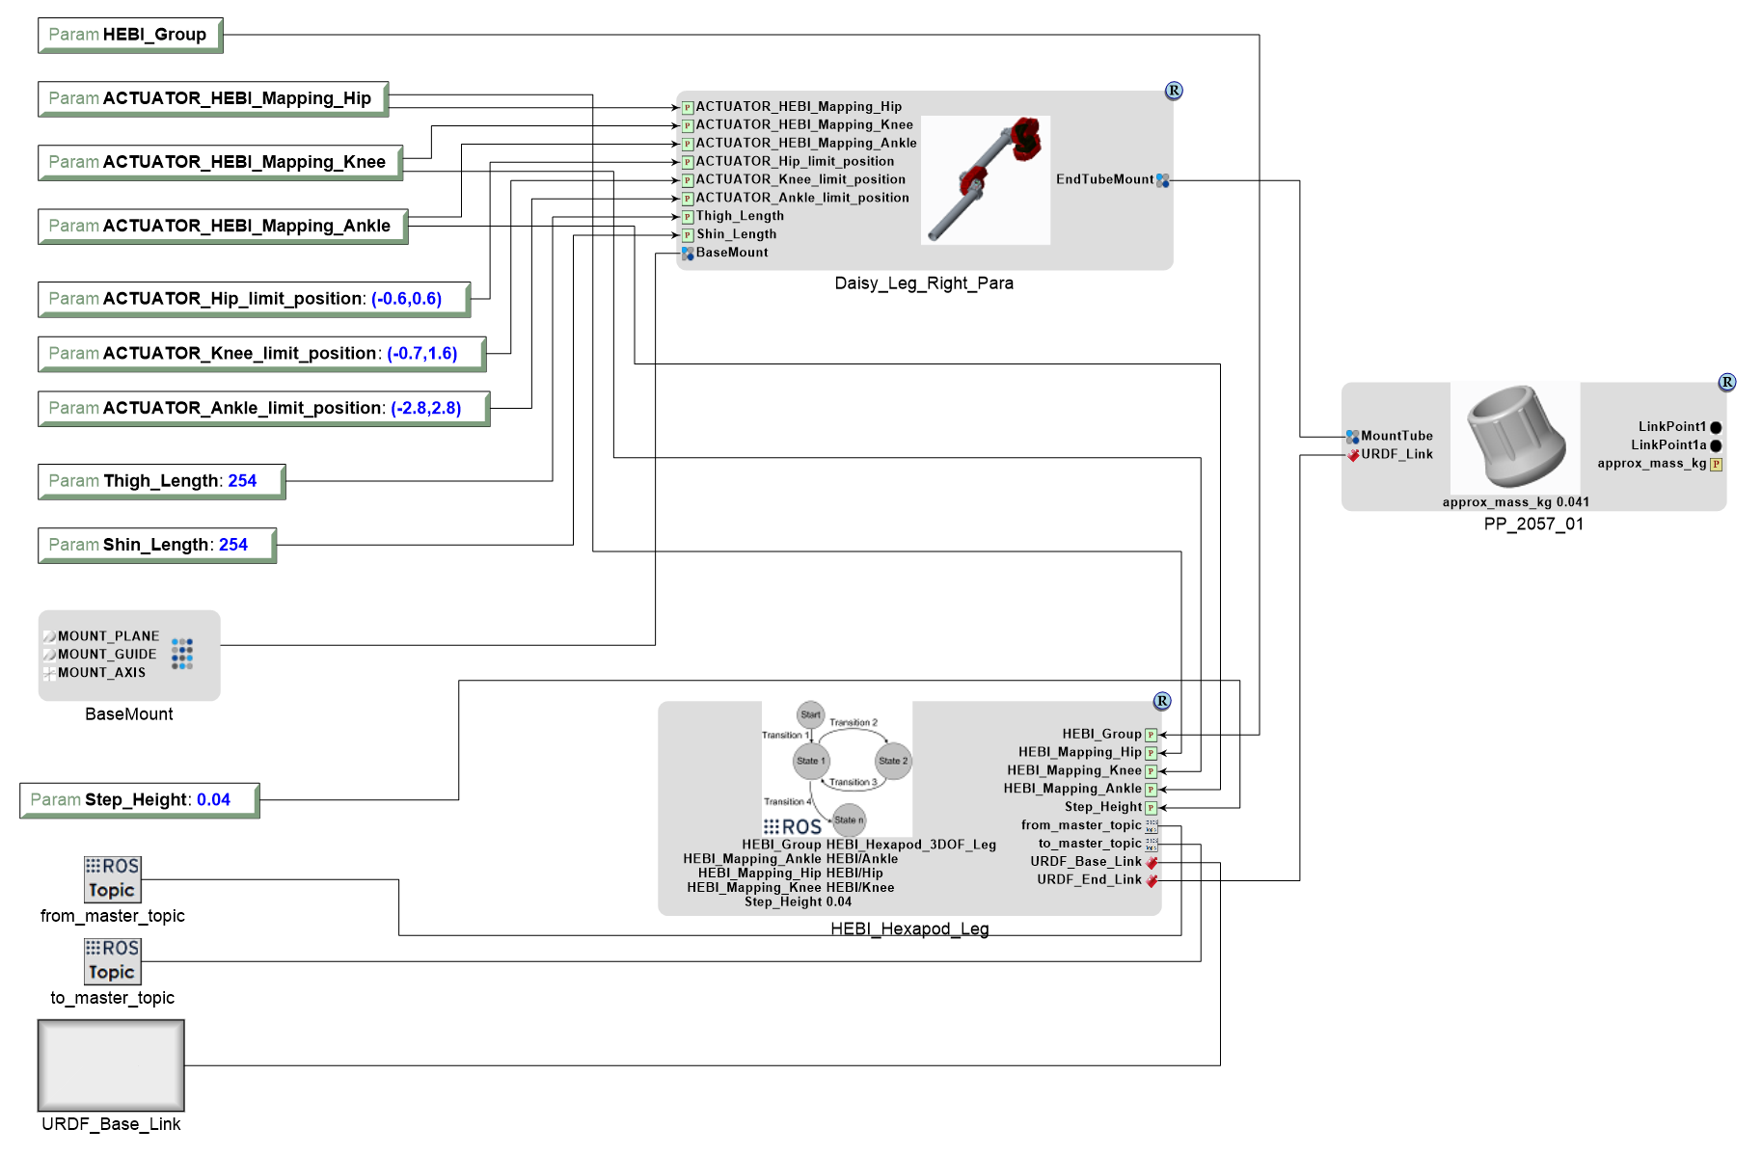Viewport: 1762px width, 1156px height.
Task: Click the URDF_Base_Link port icon on Hexapod leg
Action: [1152, 862]
